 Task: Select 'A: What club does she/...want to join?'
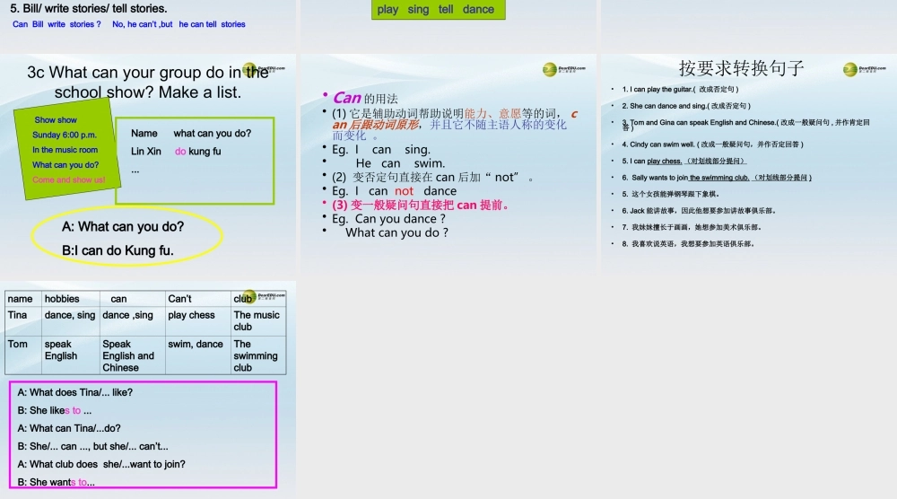click(x=101, y=464)
